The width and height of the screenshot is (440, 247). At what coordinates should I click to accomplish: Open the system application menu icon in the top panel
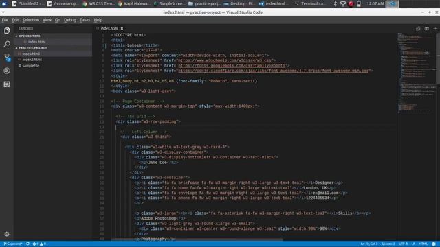[x=4, y=3]
